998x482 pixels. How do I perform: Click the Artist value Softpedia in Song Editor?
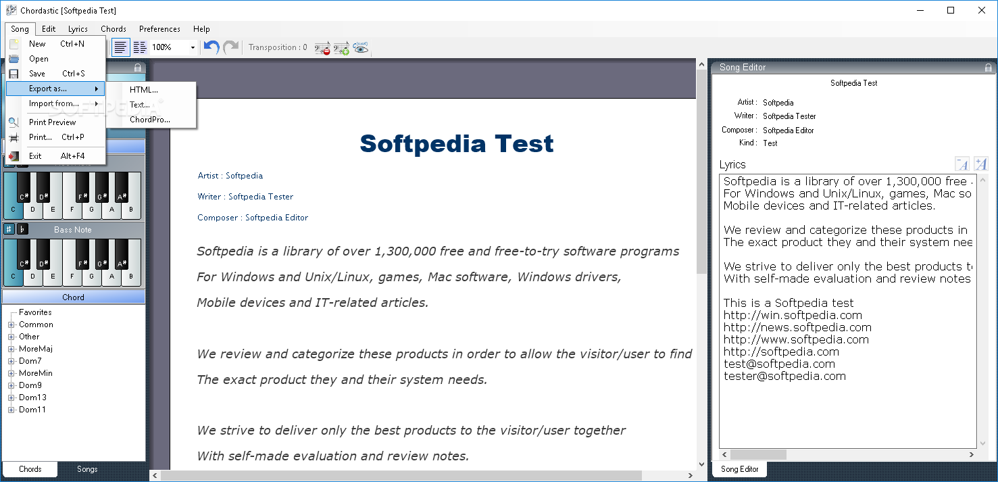click(x=778, y=103)
